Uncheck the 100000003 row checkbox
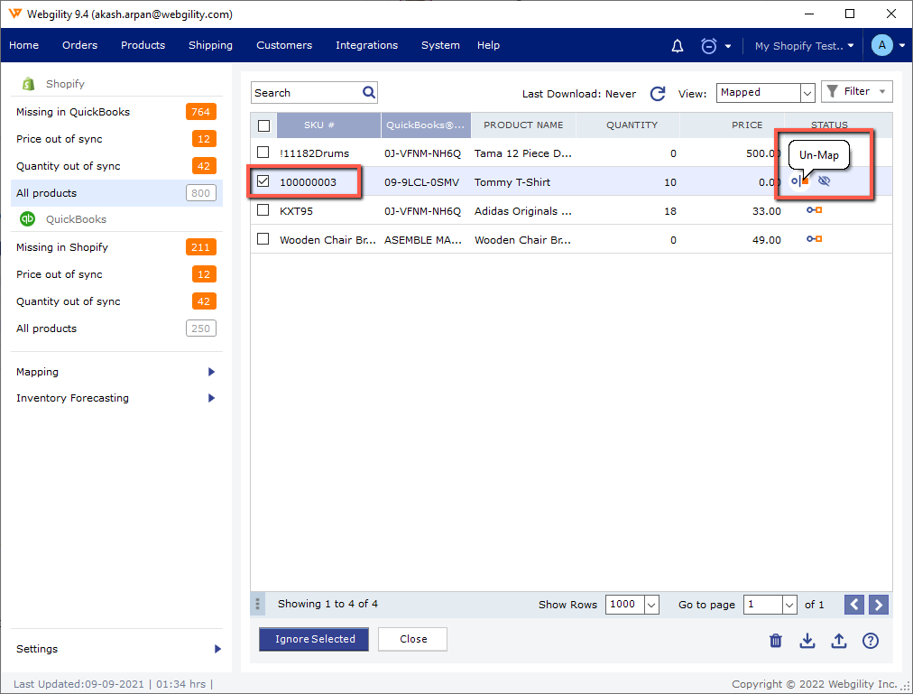Screen dimensions: 913x694 (x=263, y=180)
